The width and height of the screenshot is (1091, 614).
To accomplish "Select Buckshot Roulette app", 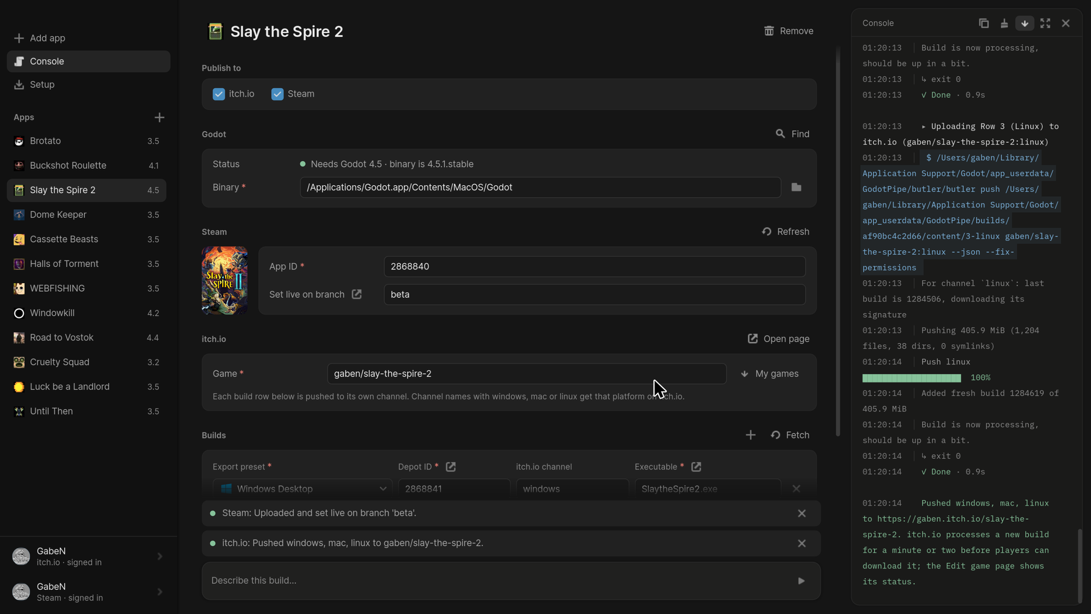I will 86,165.
